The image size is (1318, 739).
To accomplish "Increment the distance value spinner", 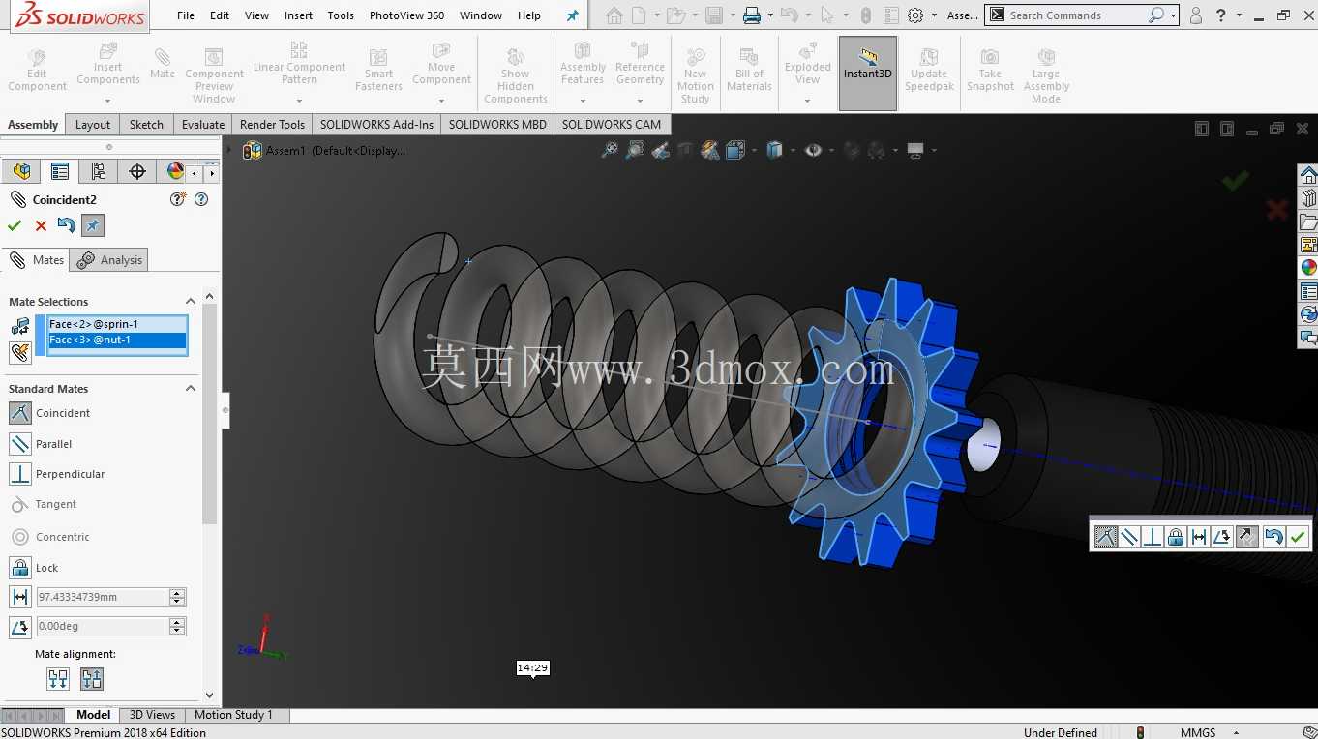I will coord(177,593).
